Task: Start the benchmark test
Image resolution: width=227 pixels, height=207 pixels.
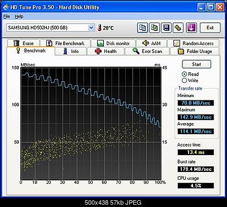Action: (197, 64)
